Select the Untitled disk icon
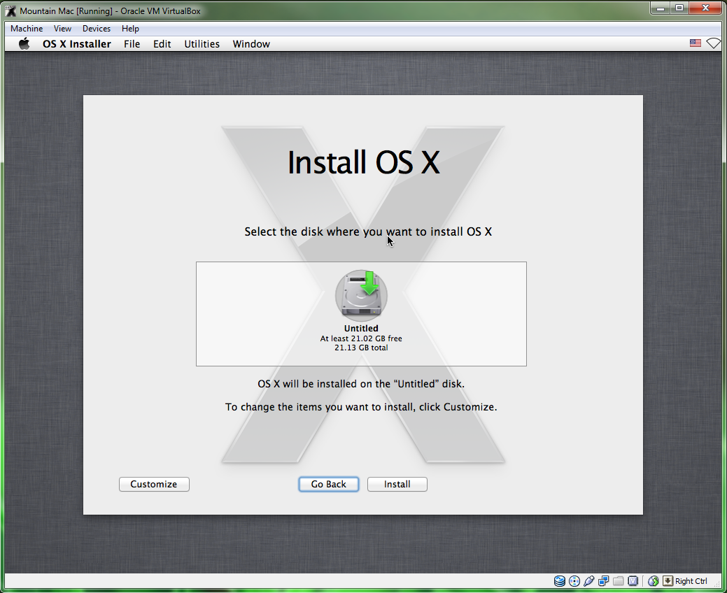 pos(361,296)
